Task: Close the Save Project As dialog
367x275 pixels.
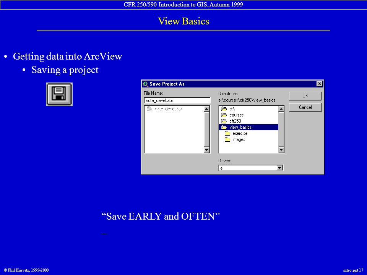Action: 319,84
